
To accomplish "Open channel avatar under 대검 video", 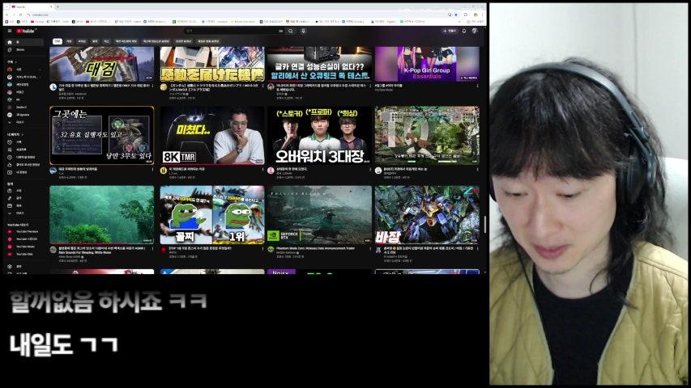I will tap(53, 87).
